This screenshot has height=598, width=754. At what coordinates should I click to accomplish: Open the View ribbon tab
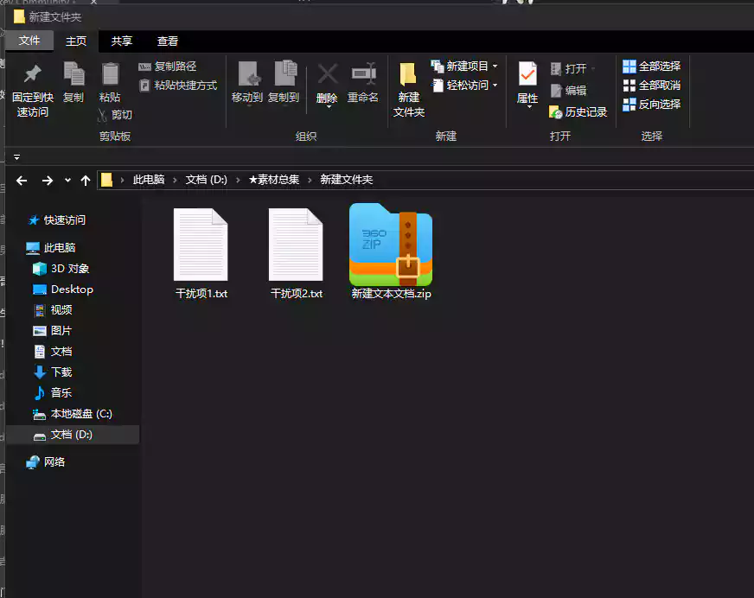(x=168, y=41)
